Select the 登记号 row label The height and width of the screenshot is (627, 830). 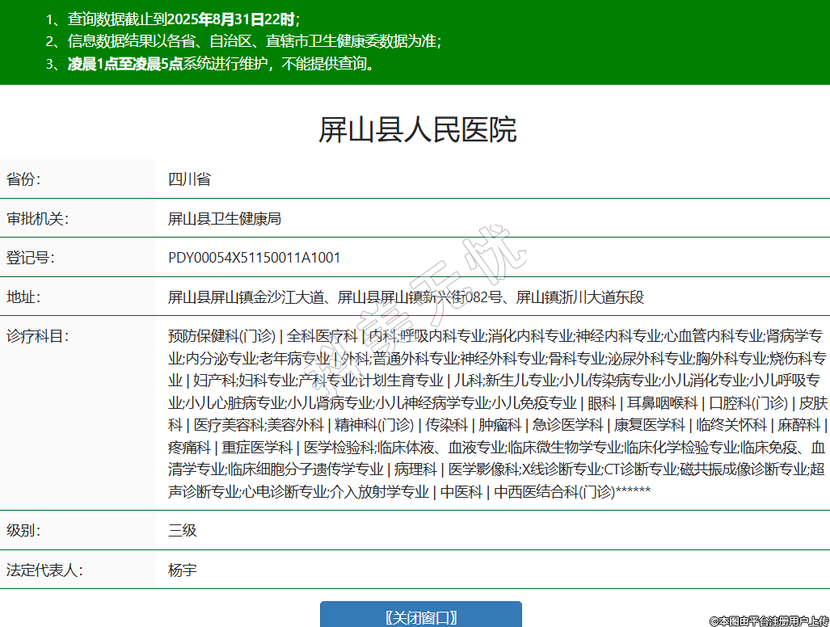coord(31,258)
